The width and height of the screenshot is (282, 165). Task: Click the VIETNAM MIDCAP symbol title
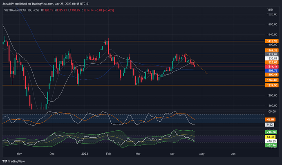pyautogui.click(x=19, y=9)
